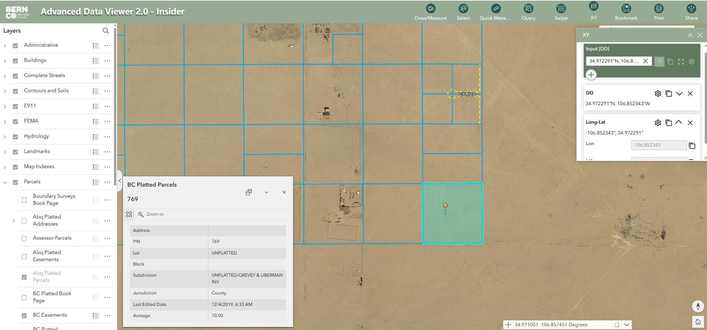Click Zoom to in parcel popup

(x=151, y=214)
